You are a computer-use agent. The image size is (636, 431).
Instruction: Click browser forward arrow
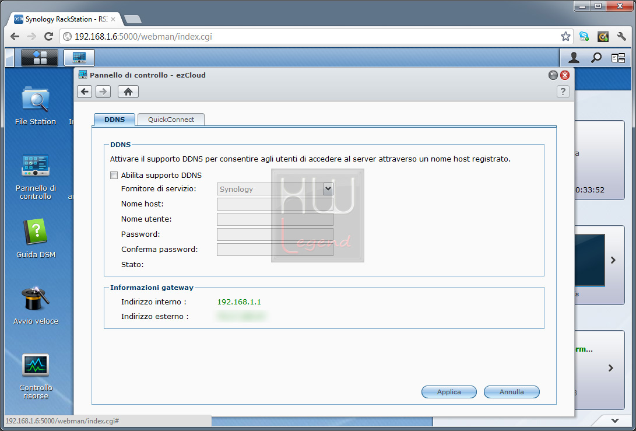(31, 37)
